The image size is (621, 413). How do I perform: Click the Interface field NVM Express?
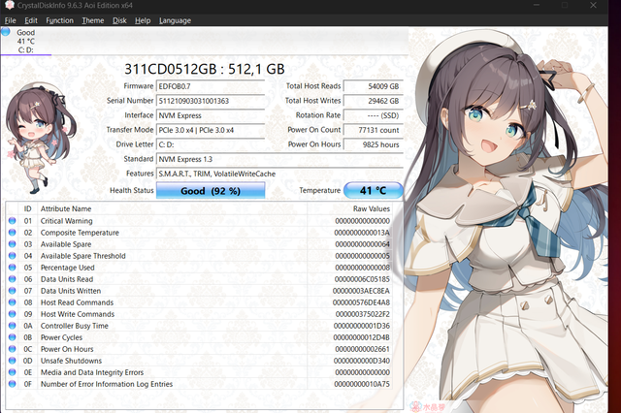(211, 115)
